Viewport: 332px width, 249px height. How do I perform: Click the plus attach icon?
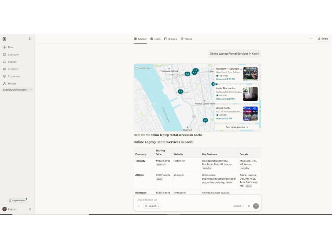139,206
